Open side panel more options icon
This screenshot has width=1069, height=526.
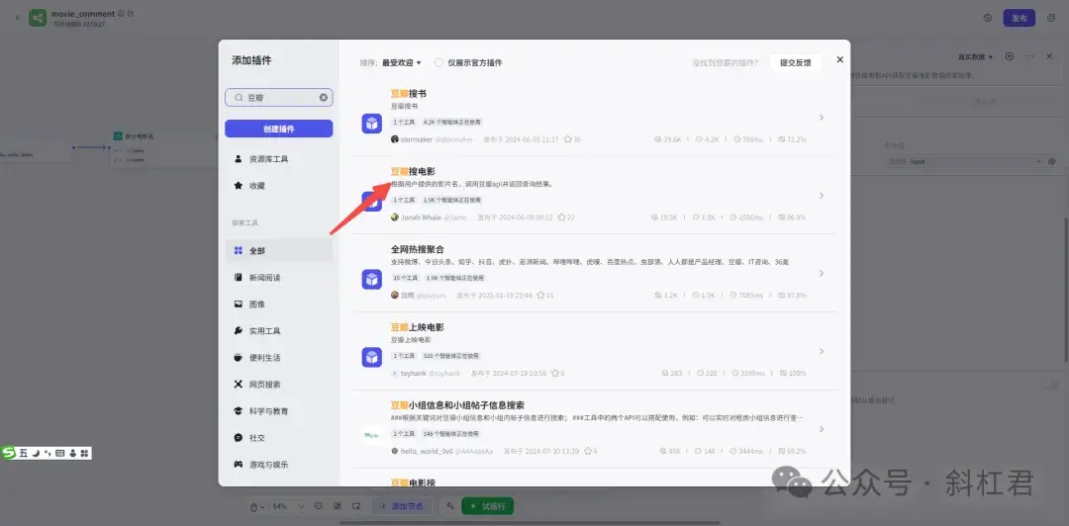(1029, 56)
